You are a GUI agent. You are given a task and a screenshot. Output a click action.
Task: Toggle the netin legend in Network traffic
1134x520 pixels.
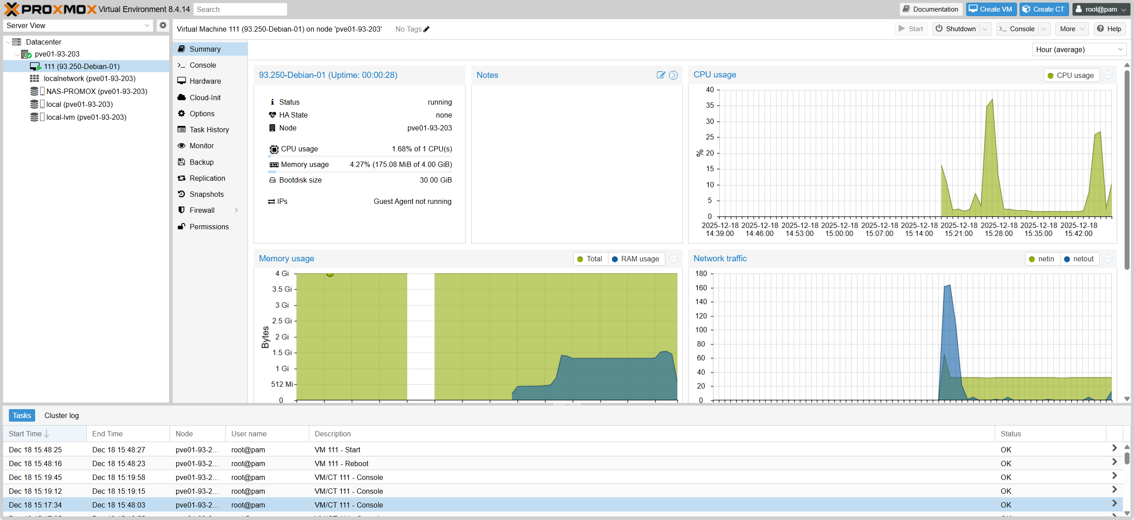pyautogui.click(x=1042, y=259)
